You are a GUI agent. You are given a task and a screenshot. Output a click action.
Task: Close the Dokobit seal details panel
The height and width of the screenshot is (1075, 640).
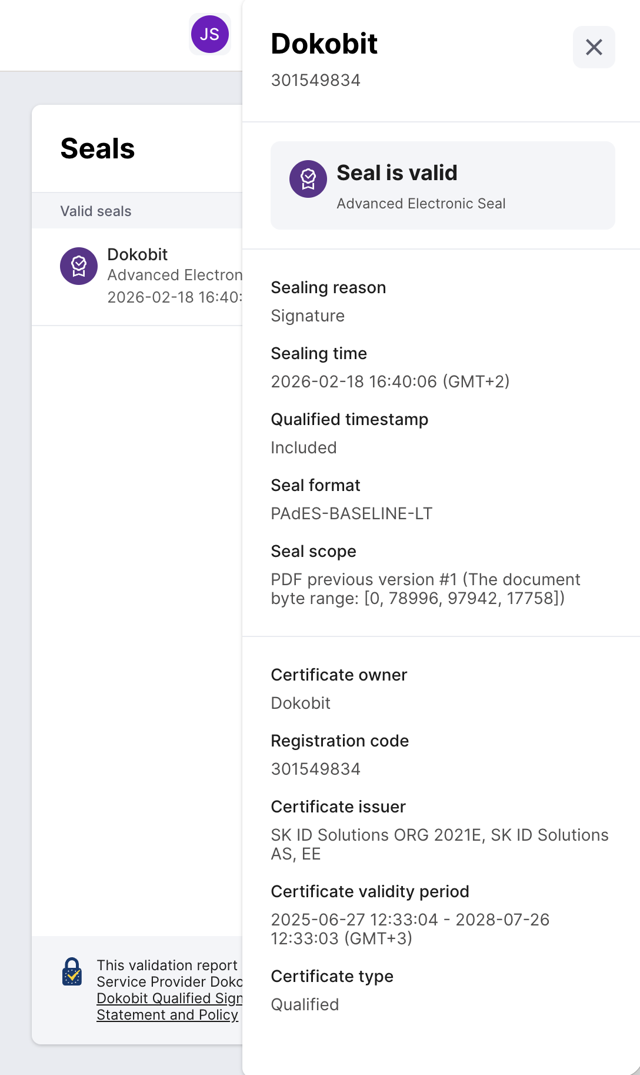(x=594, y=47)
